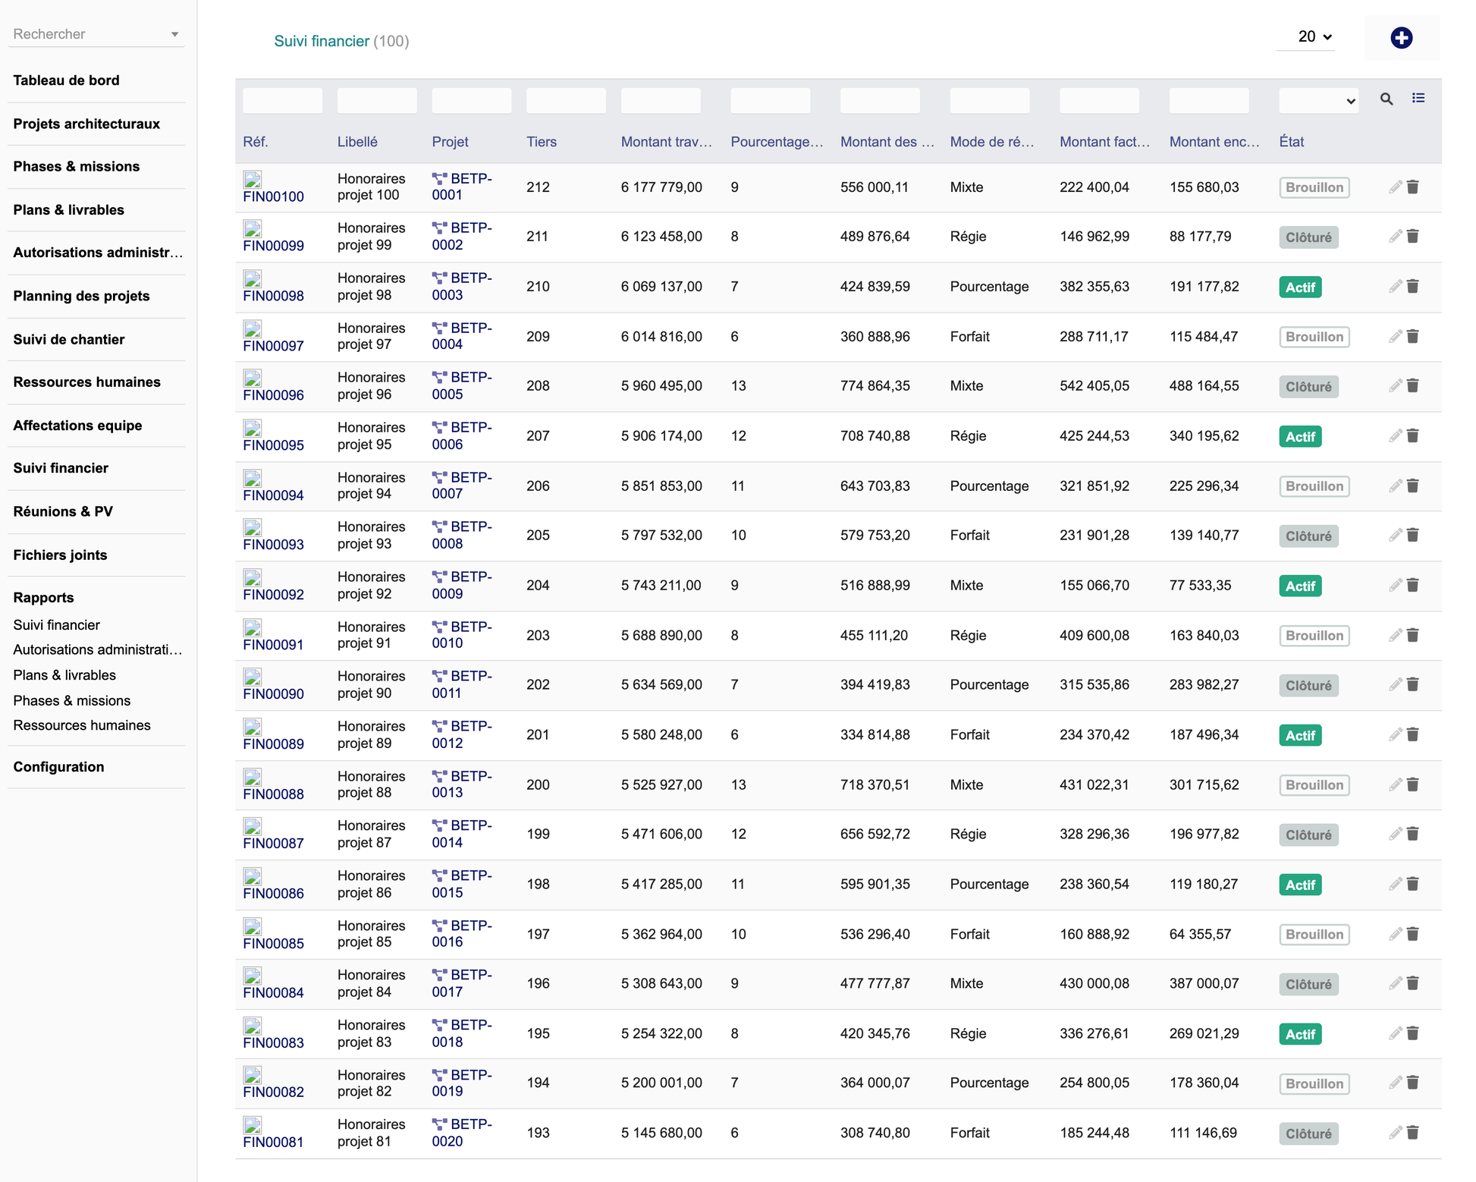The image size is (1476, 1182).
Task: Open Plans & livrables report under Rapports
Action: [64, 675]
